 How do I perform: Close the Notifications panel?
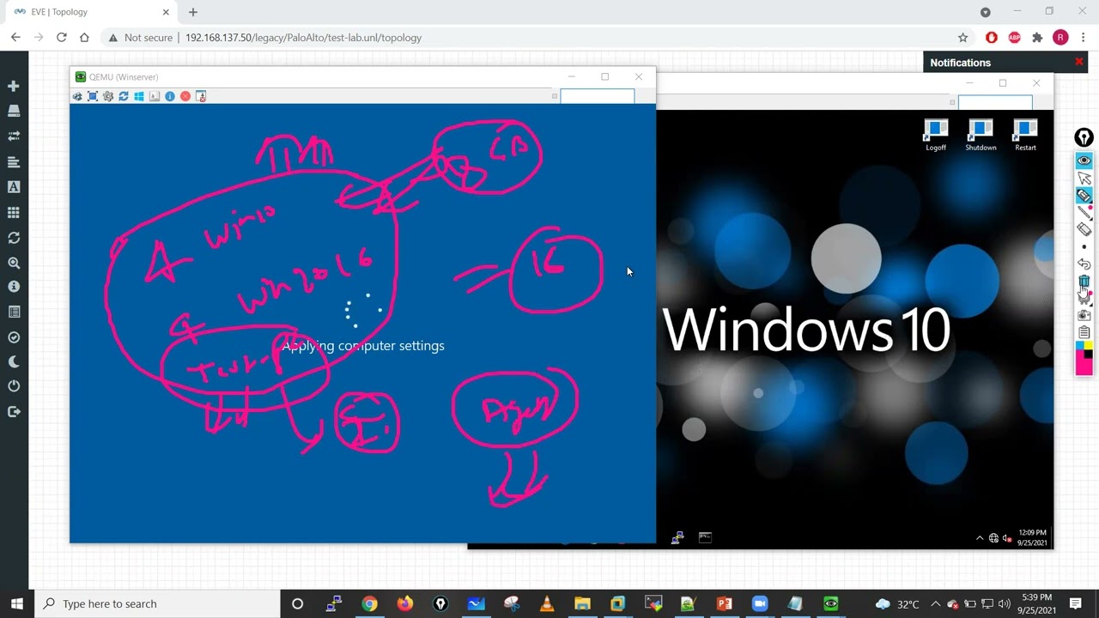tap(1079, 62)
